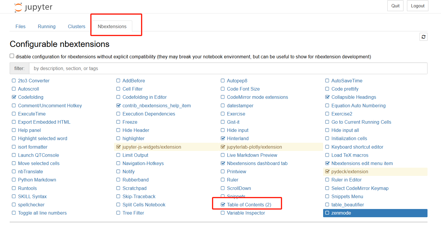Open the Snippets Menu extension
The height and width of the screenshot is (226, 441).
coord(347,196)
